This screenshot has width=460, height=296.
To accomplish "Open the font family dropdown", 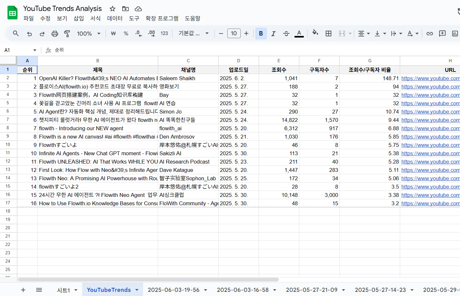I will [x=194, y=33].
